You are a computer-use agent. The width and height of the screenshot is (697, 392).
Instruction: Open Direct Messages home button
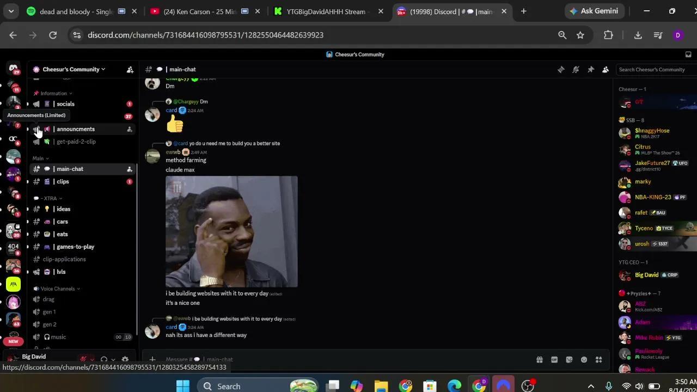[x=14, y=69]
